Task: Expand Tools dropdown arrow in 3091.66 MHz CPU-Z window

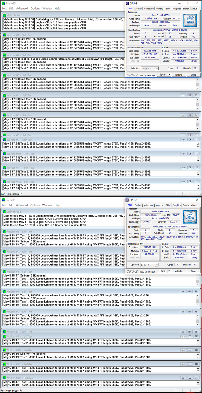Action: [x=169, y=75]
